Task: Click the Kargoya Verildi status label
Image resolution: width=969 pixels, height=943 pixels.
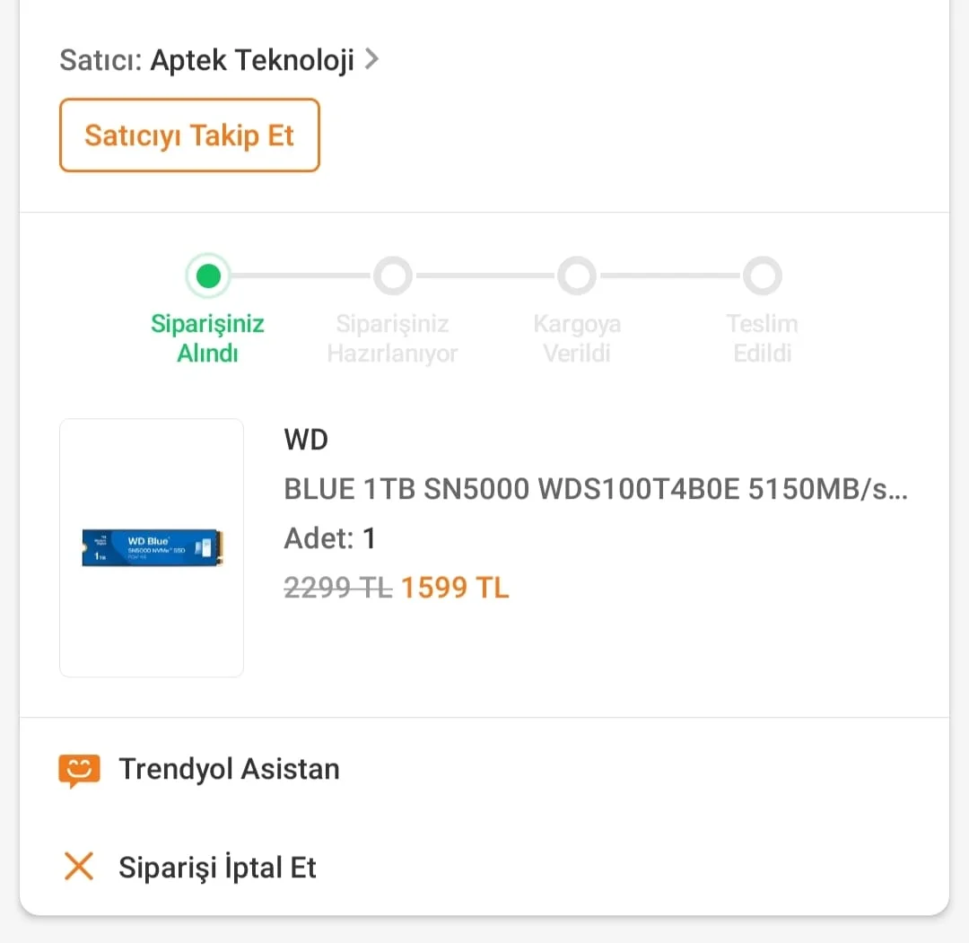Action: [577, 338]
